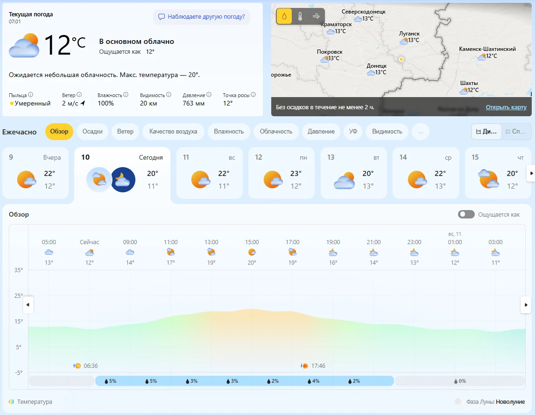Open the Качество воздуха tab
This screenshot has height=415, width=535.
point(173,132)
